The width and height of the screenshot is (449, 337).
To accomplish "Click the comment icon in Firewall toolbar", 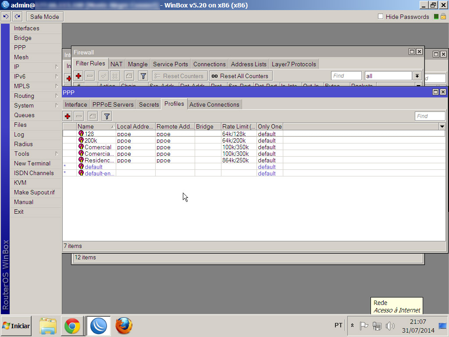I will tap(129, 76).
